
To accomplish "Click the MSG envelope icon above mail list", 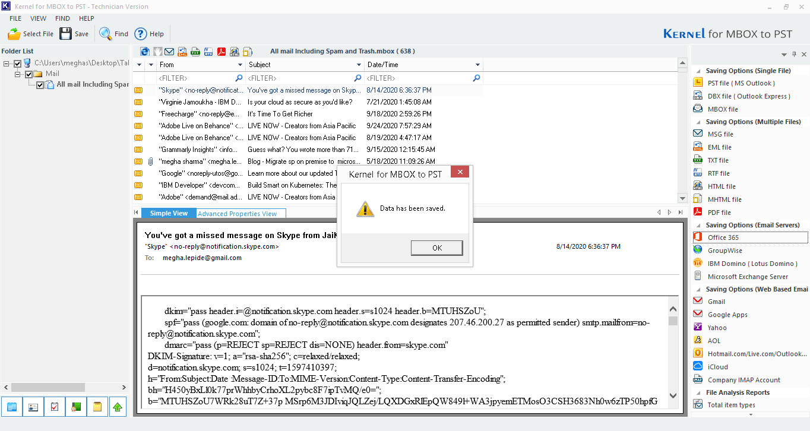I will [x=170, y=52].
